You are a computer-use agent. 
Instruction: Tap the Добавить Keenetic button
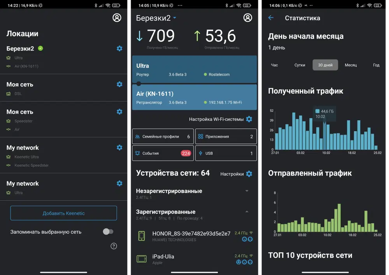[63, 213]
